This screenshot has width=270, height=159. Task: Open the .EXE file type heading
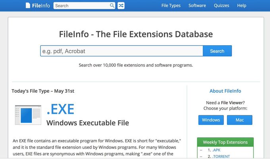(x=60, y=109)
